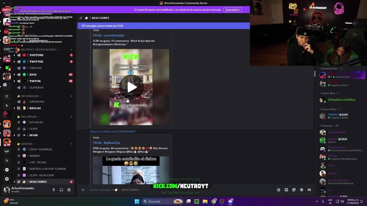Open the MEMES channel
The image size is (367, 206).
34,156
